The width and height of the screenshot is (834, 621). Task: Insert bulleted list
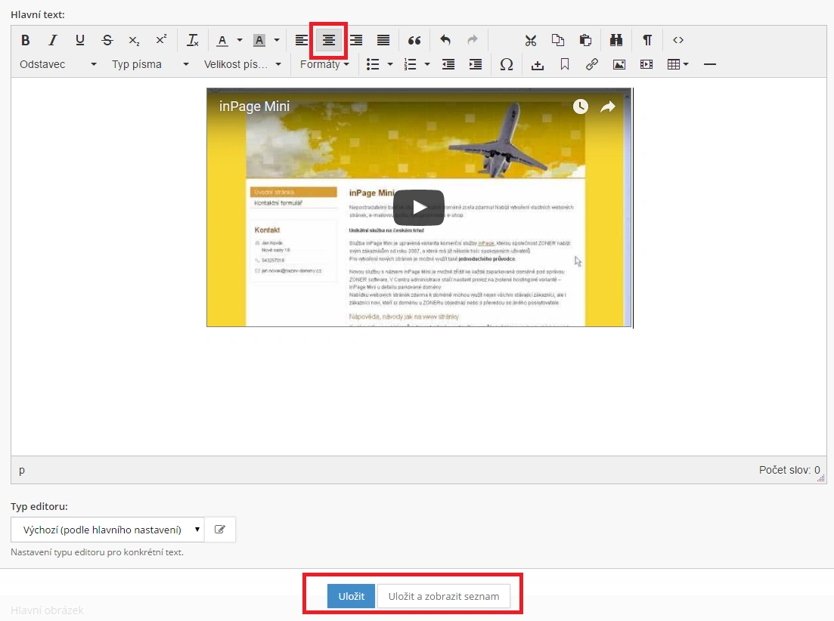coord(373,64)
